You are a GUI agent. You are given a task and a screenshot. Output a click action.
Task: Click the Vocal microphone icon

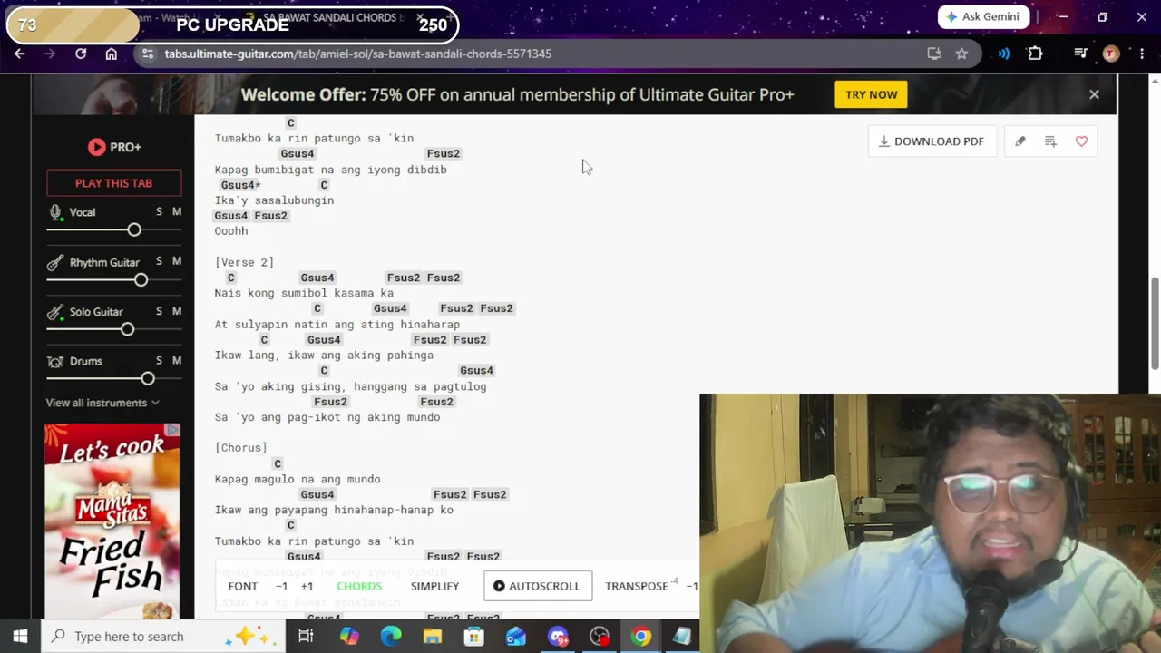pos(56,213)
